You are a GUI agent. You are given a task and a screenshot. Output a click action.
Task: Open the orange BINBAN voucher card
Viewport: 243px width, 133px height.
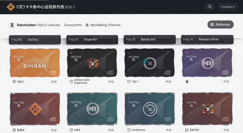(35, 63)
